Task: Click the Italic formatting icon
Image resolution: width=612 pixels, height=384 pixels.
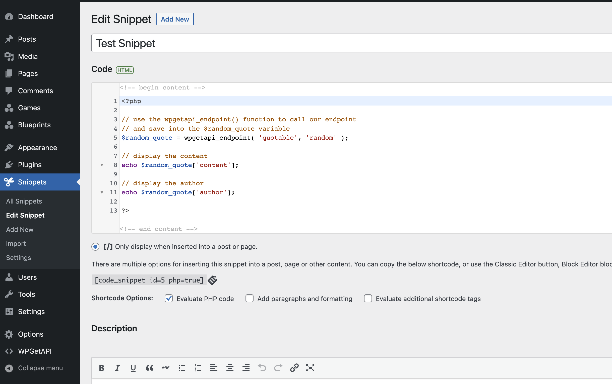Action: point(117,368)
